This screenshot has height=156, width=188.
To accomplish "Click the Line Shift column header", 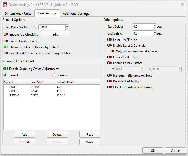I will coord(43,82).
